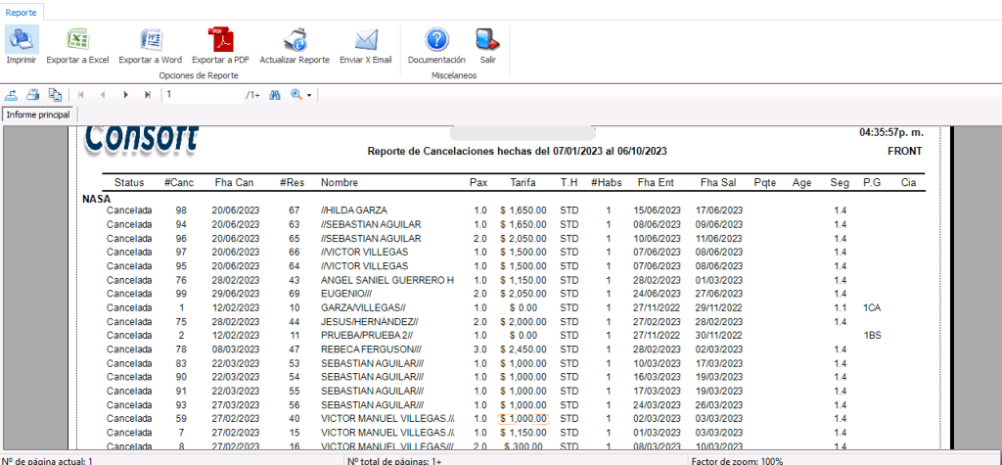
Task: Open Documentación help icon
Action: point(437,40)
